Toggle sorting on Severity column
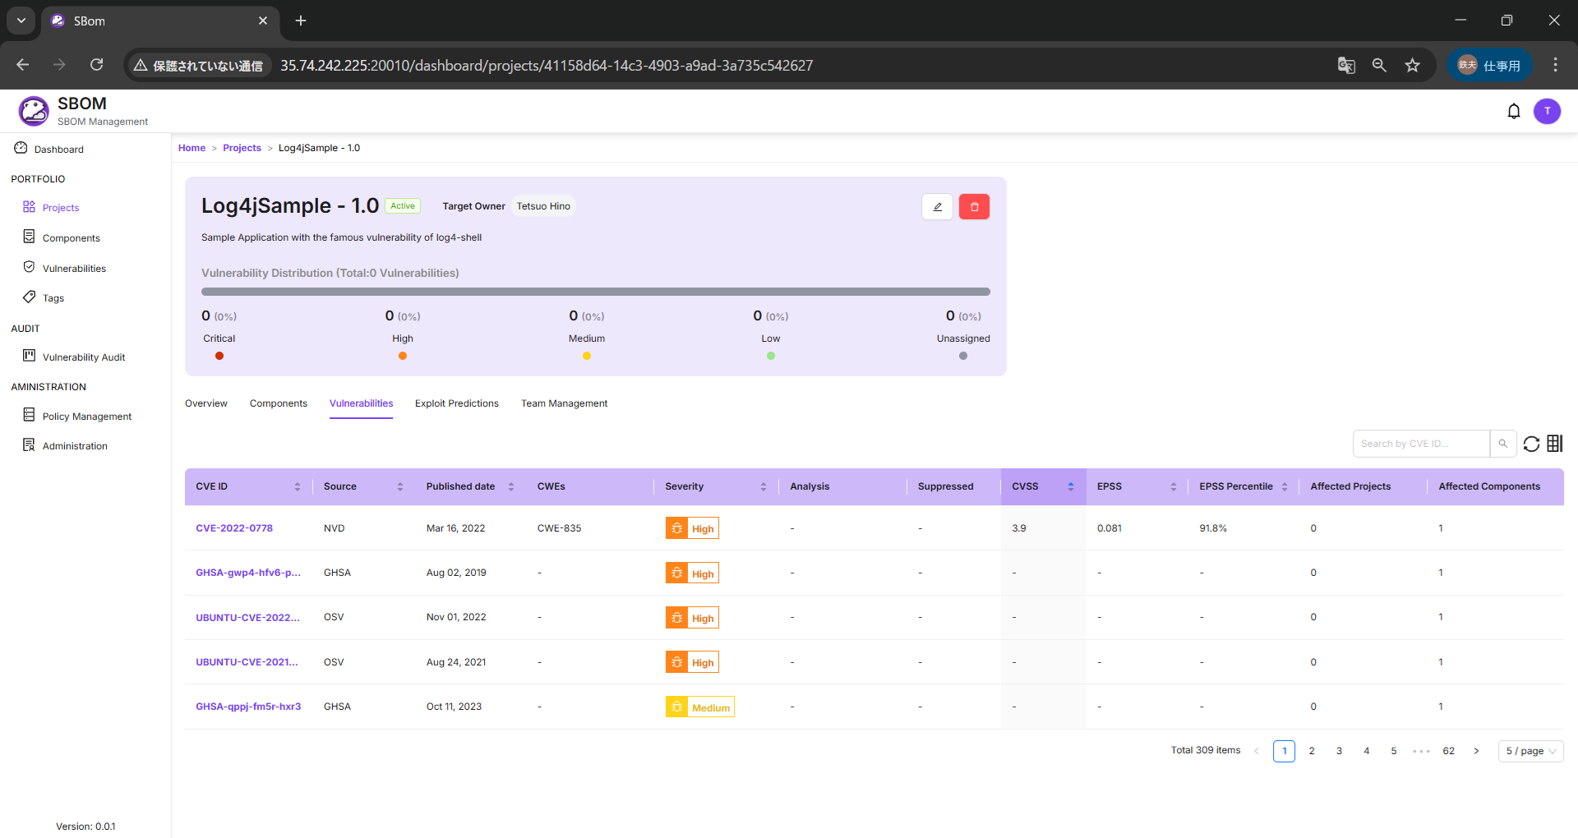Screen dimensions: 1578x838 click(x=763, y=486)
